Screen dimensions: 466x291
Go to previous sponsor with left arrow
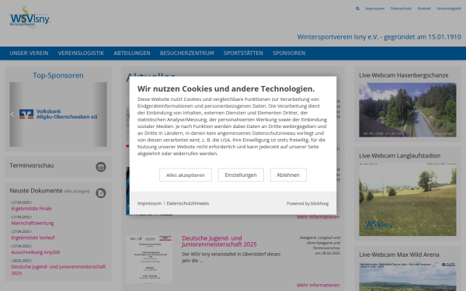tap(12, 114)
